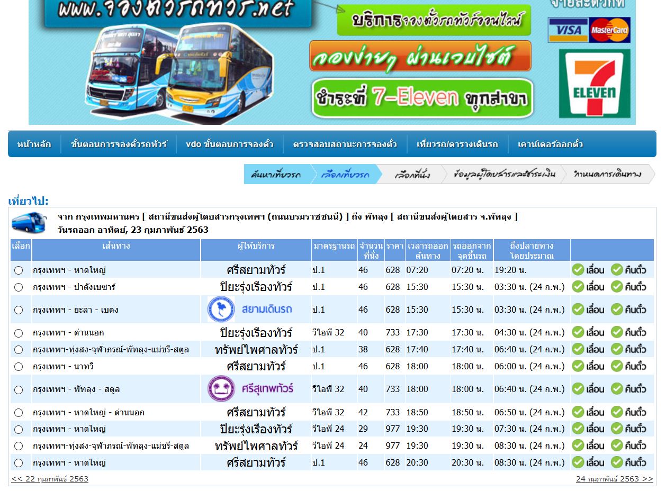Open ตรวจสอบสถานะการจองตั๋ว menu item
This screenshot has width=666, height=491.
(x=345, y=144)
